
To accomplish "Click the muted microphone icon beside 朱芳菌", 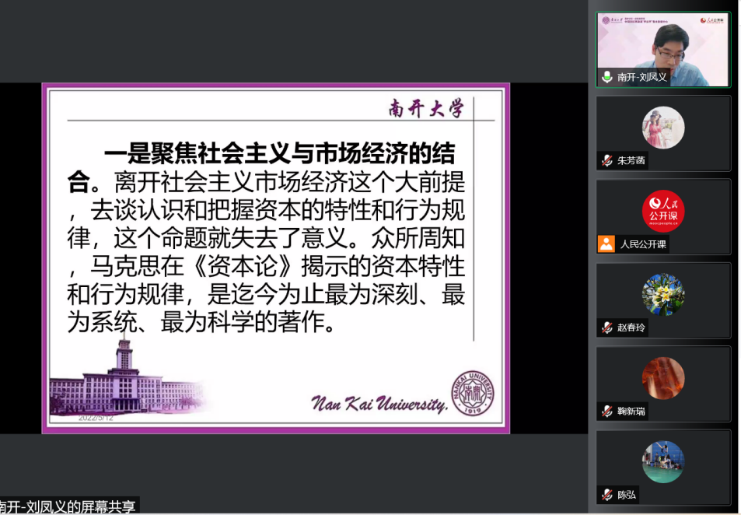I will tap(606, 161).
